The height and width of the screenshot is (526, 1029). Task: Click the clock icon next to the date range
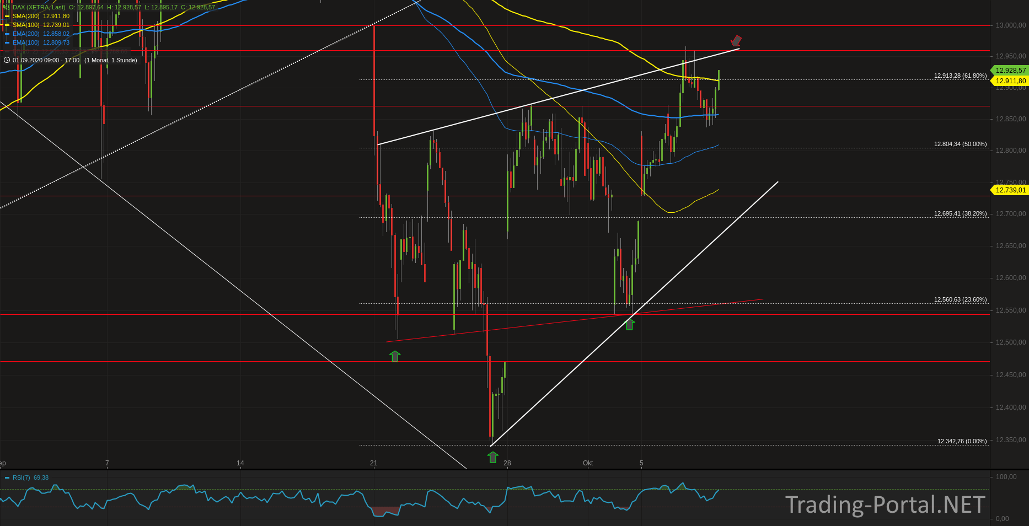[x=7, y=60]
